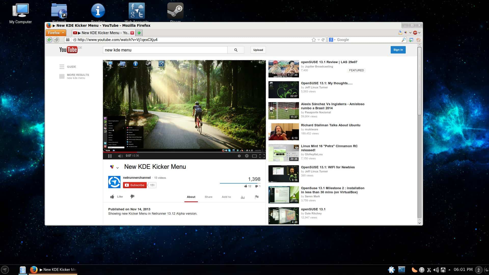Open Linux Mint 16 Petra thumbnail

click(283, 153)
